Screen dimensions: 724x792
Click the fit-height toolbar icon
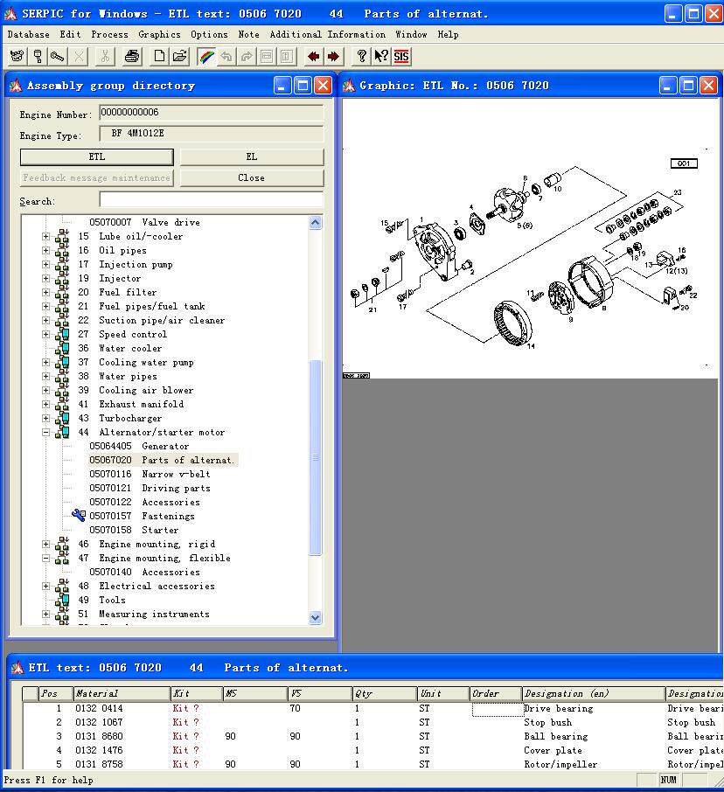click(x=287, y=56)
